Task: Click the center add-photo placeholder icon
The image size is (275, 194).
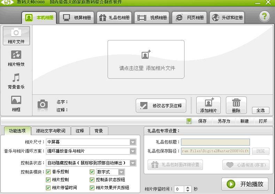Action: tap(146, 55)
